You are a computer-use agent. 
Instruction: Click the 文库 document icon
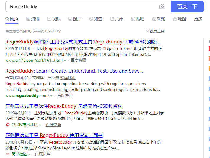coord(112,19)
